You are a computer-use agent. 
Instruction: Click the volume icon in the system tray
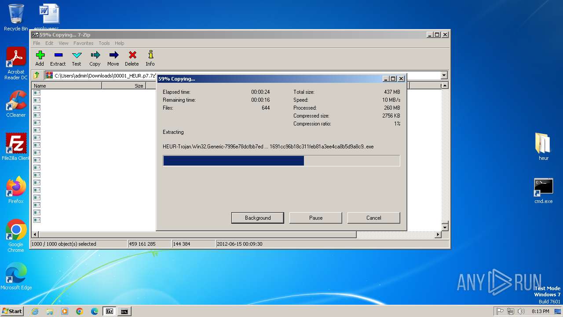[521, 311]
